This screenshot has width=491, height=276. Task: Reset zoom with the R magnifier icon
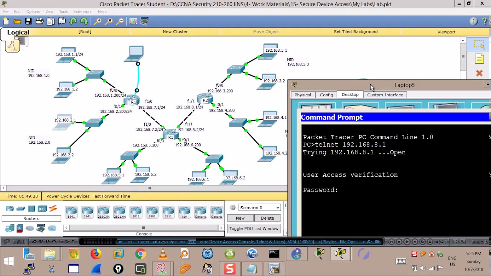pyautogui.click(x=109, y=21)
